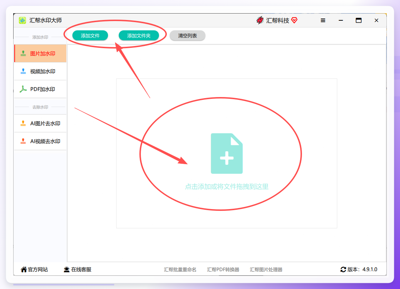This screenshot has width=400, height=289.
Task: Go to AI图片去水印 function
Action: 40,123
